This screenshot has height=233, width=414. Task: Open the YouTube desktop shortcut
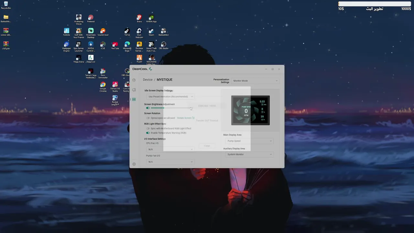pyautogui.click(x=115, y=45)
